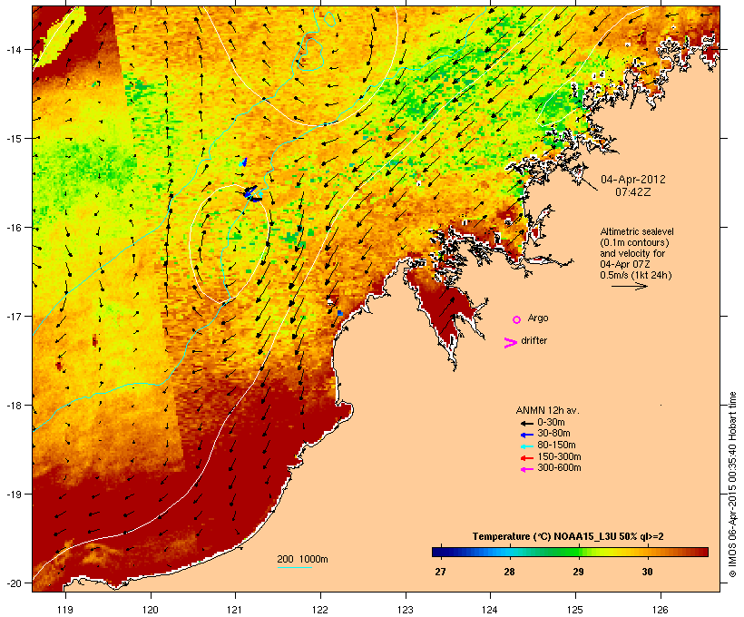The width and height of the screenshot is (744, 617).
Task: Click the 0.5m/s velocity scale arrow
Action: [629, 286]
